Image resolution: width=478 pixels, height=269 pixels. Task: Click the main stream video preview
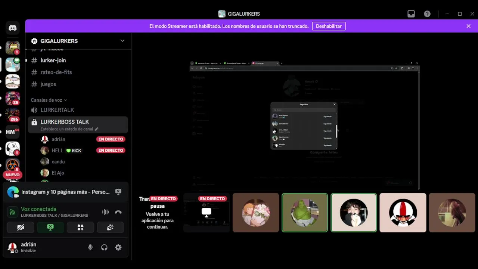[x=305, y=126]
